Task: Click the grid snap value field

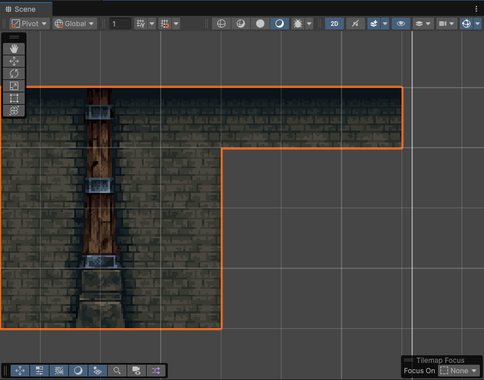Action: pyautogui.click(x=120, y=24)
